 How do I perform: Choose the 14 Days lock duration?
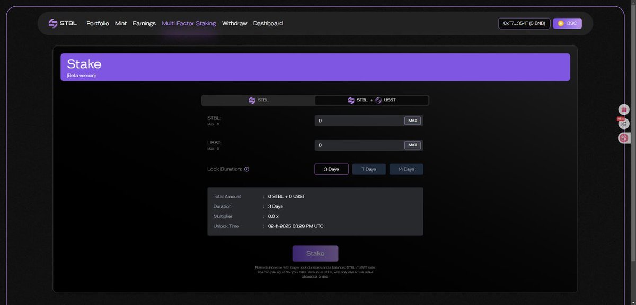(x=407, y=169)
